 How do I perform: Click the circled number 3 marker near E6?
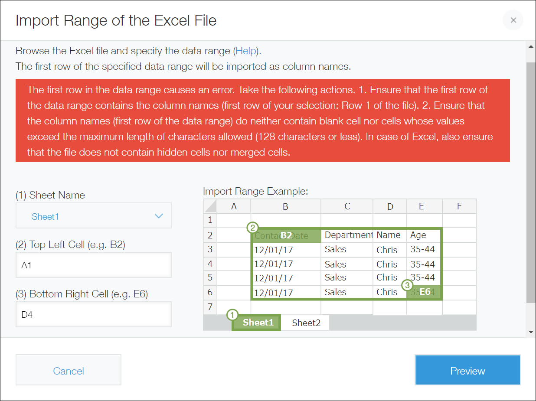[x=408, y=285]
